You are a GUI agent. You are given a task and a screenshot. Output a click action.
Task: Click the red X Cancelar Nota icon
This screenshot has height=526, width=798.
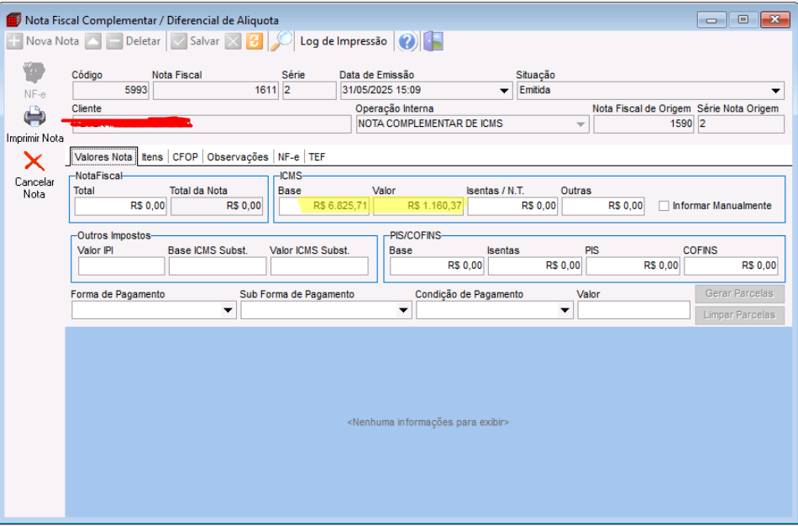34,162
